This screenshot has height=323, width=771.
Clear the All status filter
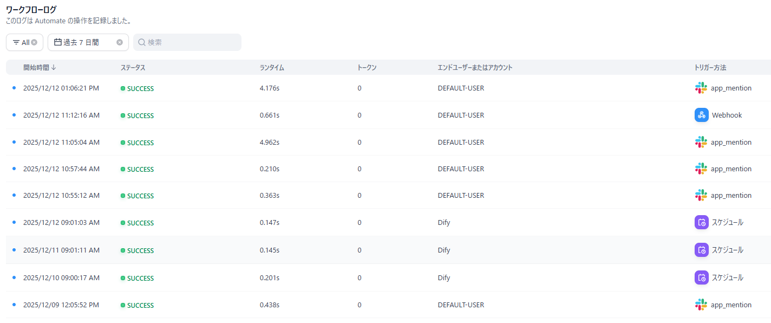(34, 42)
